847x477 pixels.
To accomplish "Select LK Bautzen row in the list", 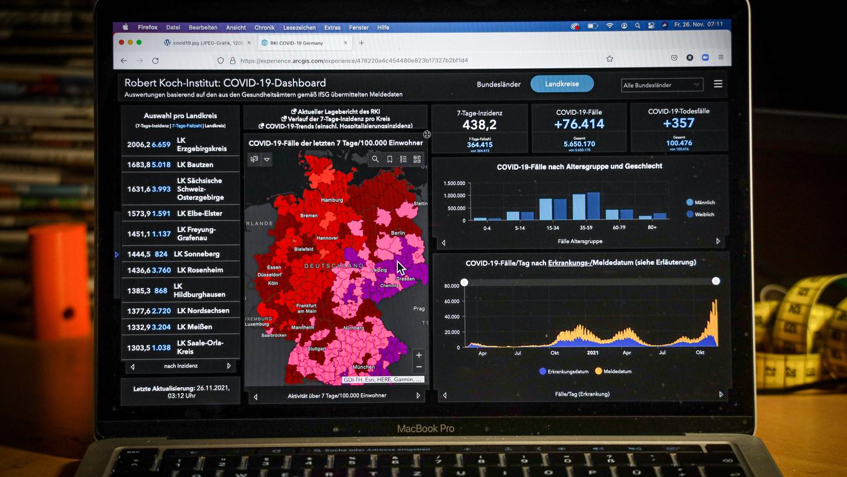I will [x=180, y=165].
